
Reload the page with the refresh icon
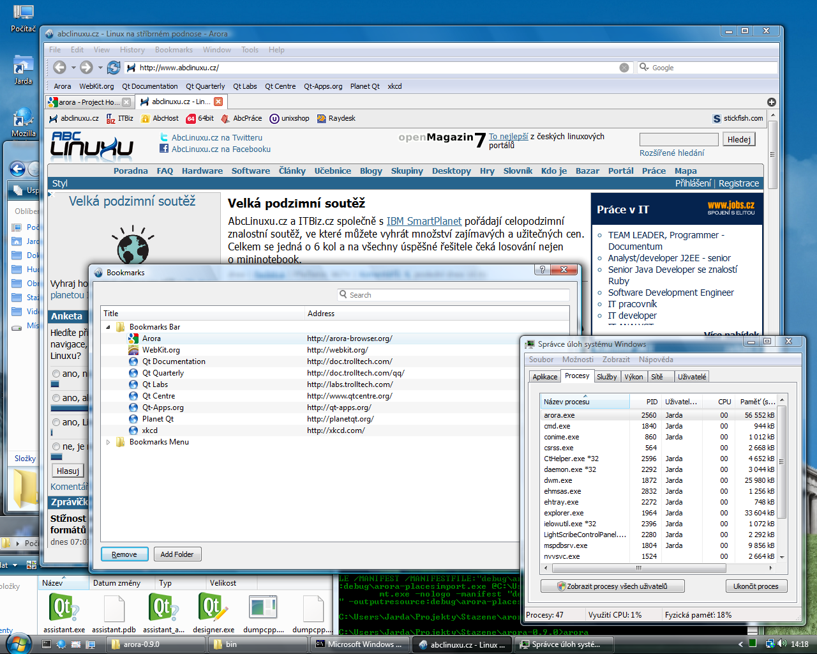(114, 67)
